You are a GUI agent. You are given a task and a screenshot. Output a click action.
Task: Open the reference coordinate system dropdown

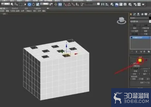pyautogui.click(x=44, y=4)
